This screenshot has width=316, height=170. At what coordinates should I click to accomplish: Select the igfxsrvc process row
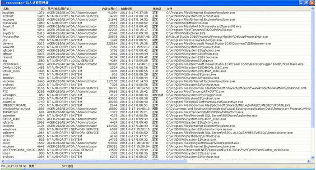coord(156,122)
